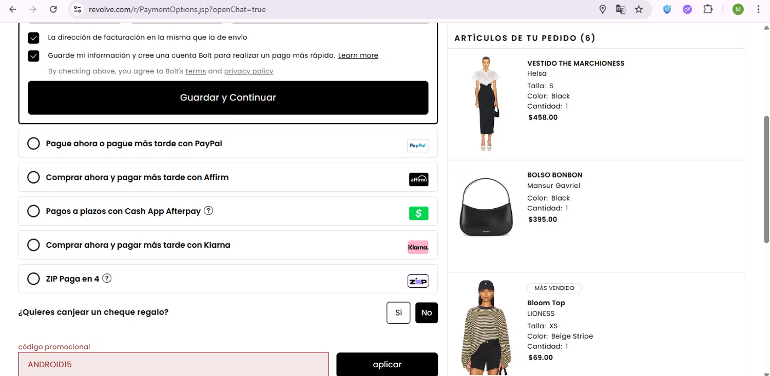Open Vestido The Marchioness dress thumbnail
This screenshot has height=376, width=770.
click(486, 103)
